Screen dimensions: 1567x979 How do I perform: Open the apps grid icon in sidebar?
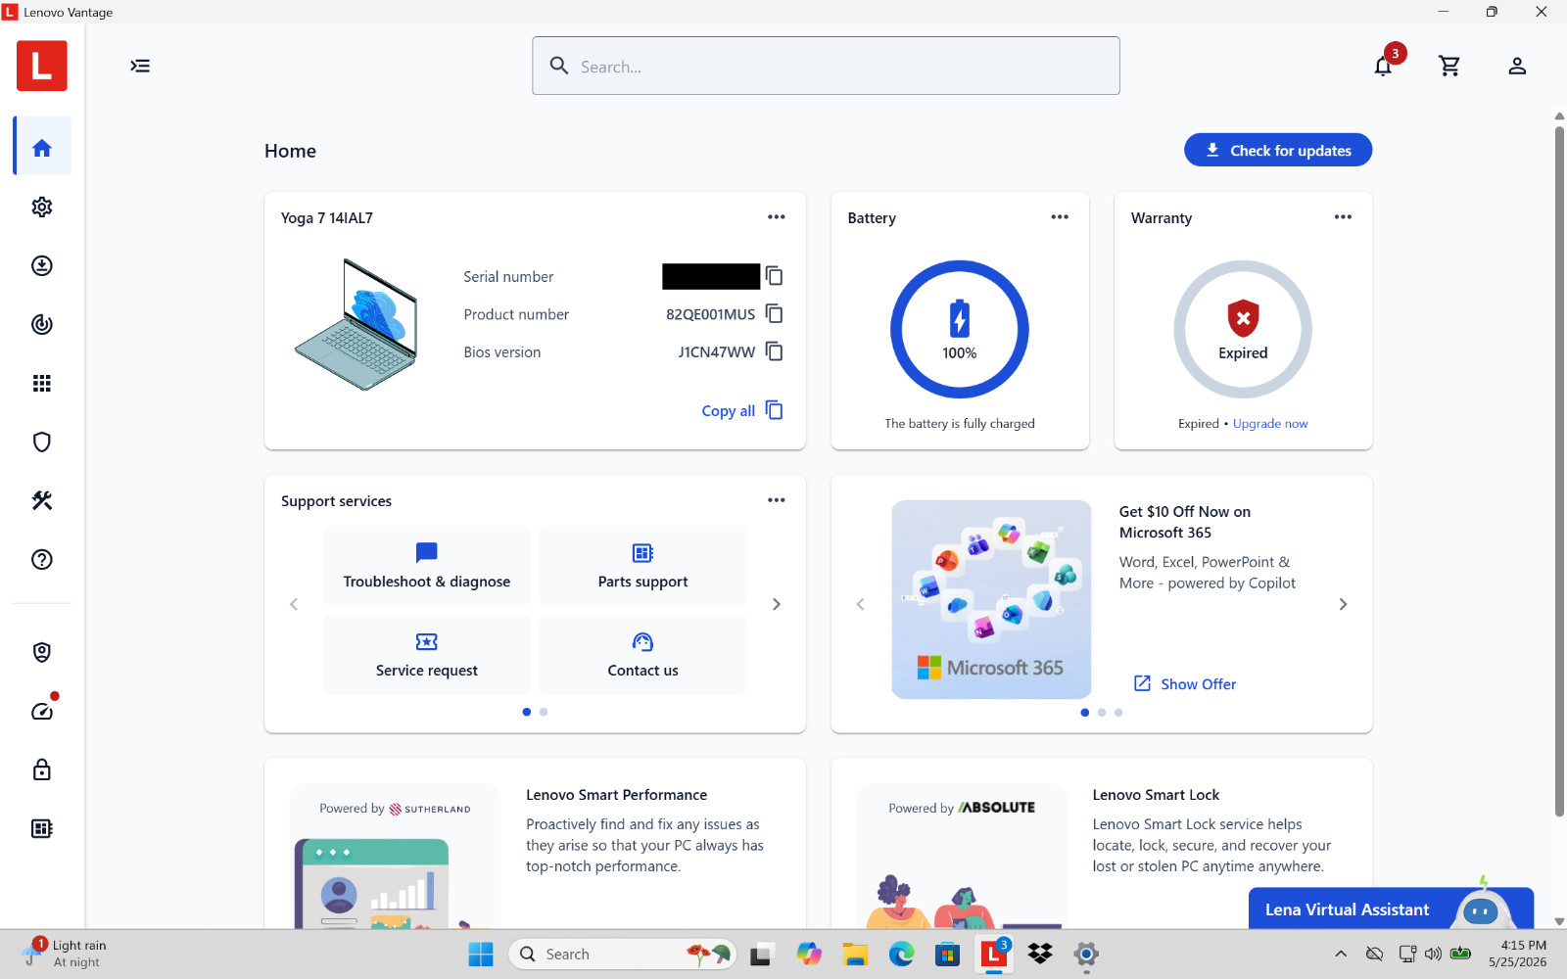(42, 383)
